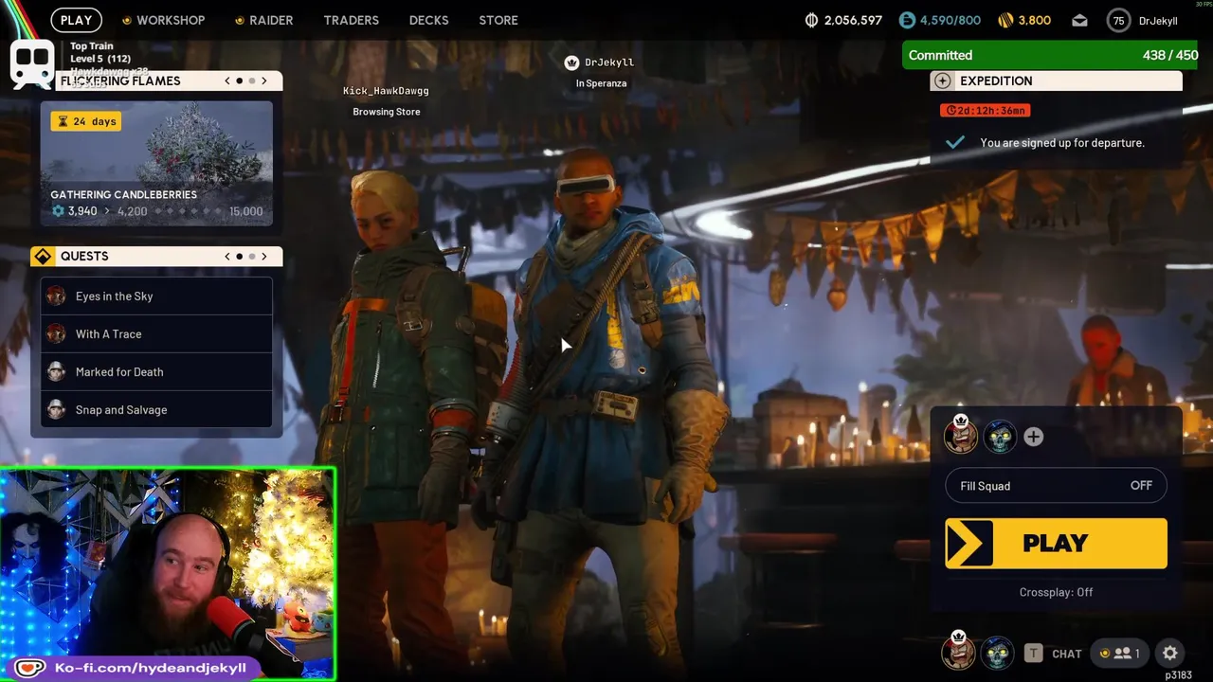Click the leader avatar in bottom bar
1213x682 pixels.
click(958, 652)
